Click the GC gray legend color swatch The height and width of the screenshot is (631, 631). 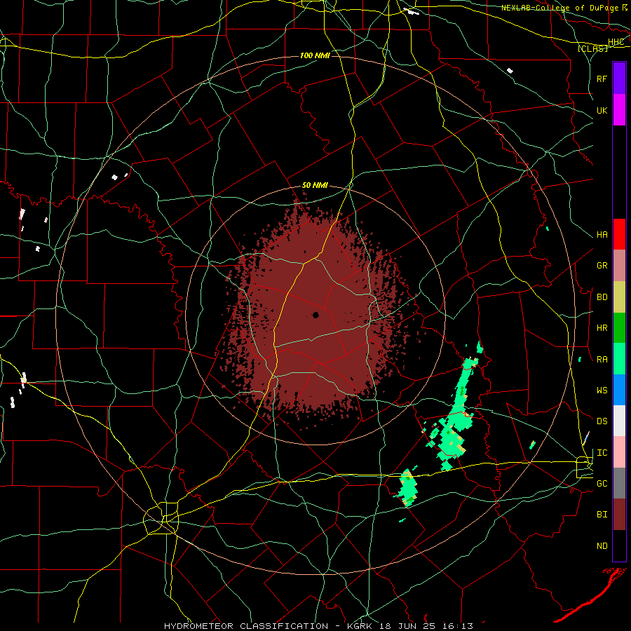(619, 483)
